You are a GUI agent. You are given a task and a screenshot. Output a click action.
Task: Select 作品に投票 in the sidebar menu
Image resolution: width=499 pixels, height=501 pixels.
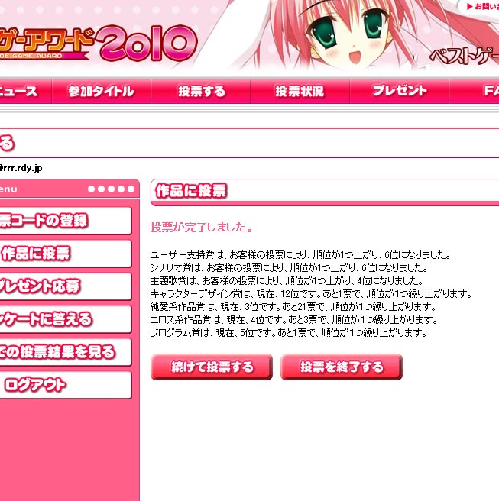pos(65,254)
